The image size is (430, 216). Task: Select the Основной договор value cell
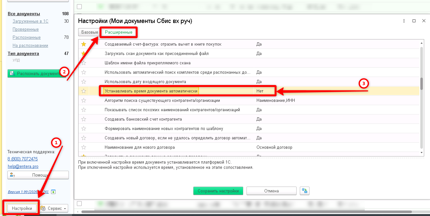[274, 147]
